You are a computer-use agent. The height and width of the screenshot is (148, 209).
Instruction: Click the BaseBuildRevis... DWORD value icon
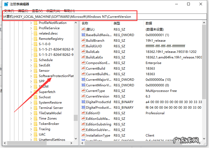[83, 35]
